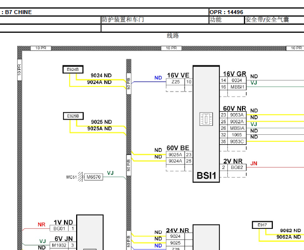The height and width of the screenshot is (250, 304).
Task: Click the Z25 cell in 16V VE connector
Action: coord(175,82)
